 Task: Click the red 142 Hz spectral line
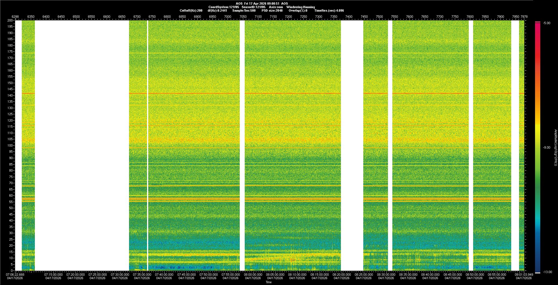click(186, 93)
